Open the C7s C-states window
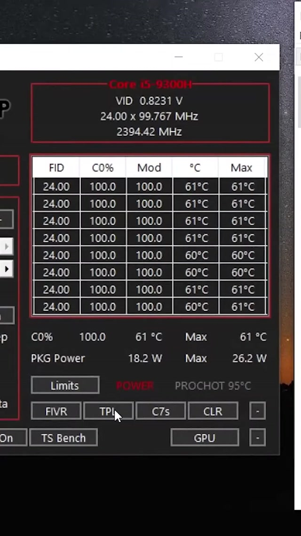 160,411
